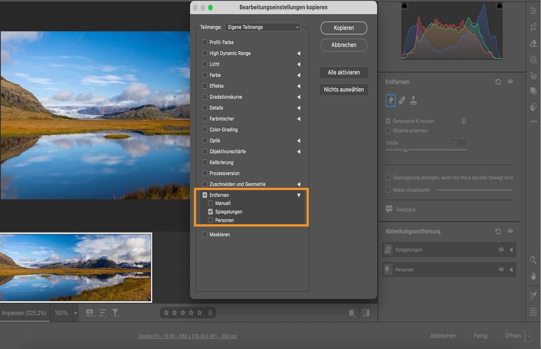Select the Crop and rotate tool
This screenshot has height=349, width=541.
click(x=533, y=27)
